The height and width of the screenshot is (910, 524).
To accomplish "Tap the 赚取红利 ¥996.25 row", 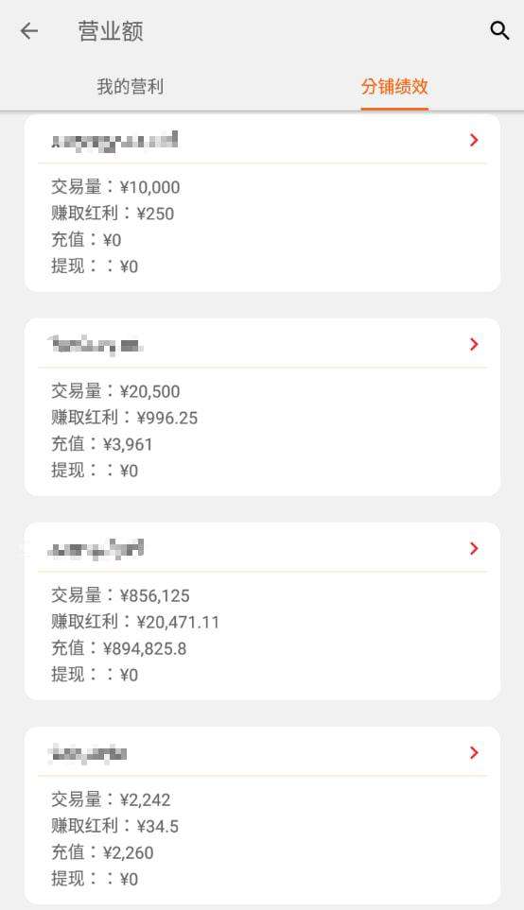I will pos(124,418).
